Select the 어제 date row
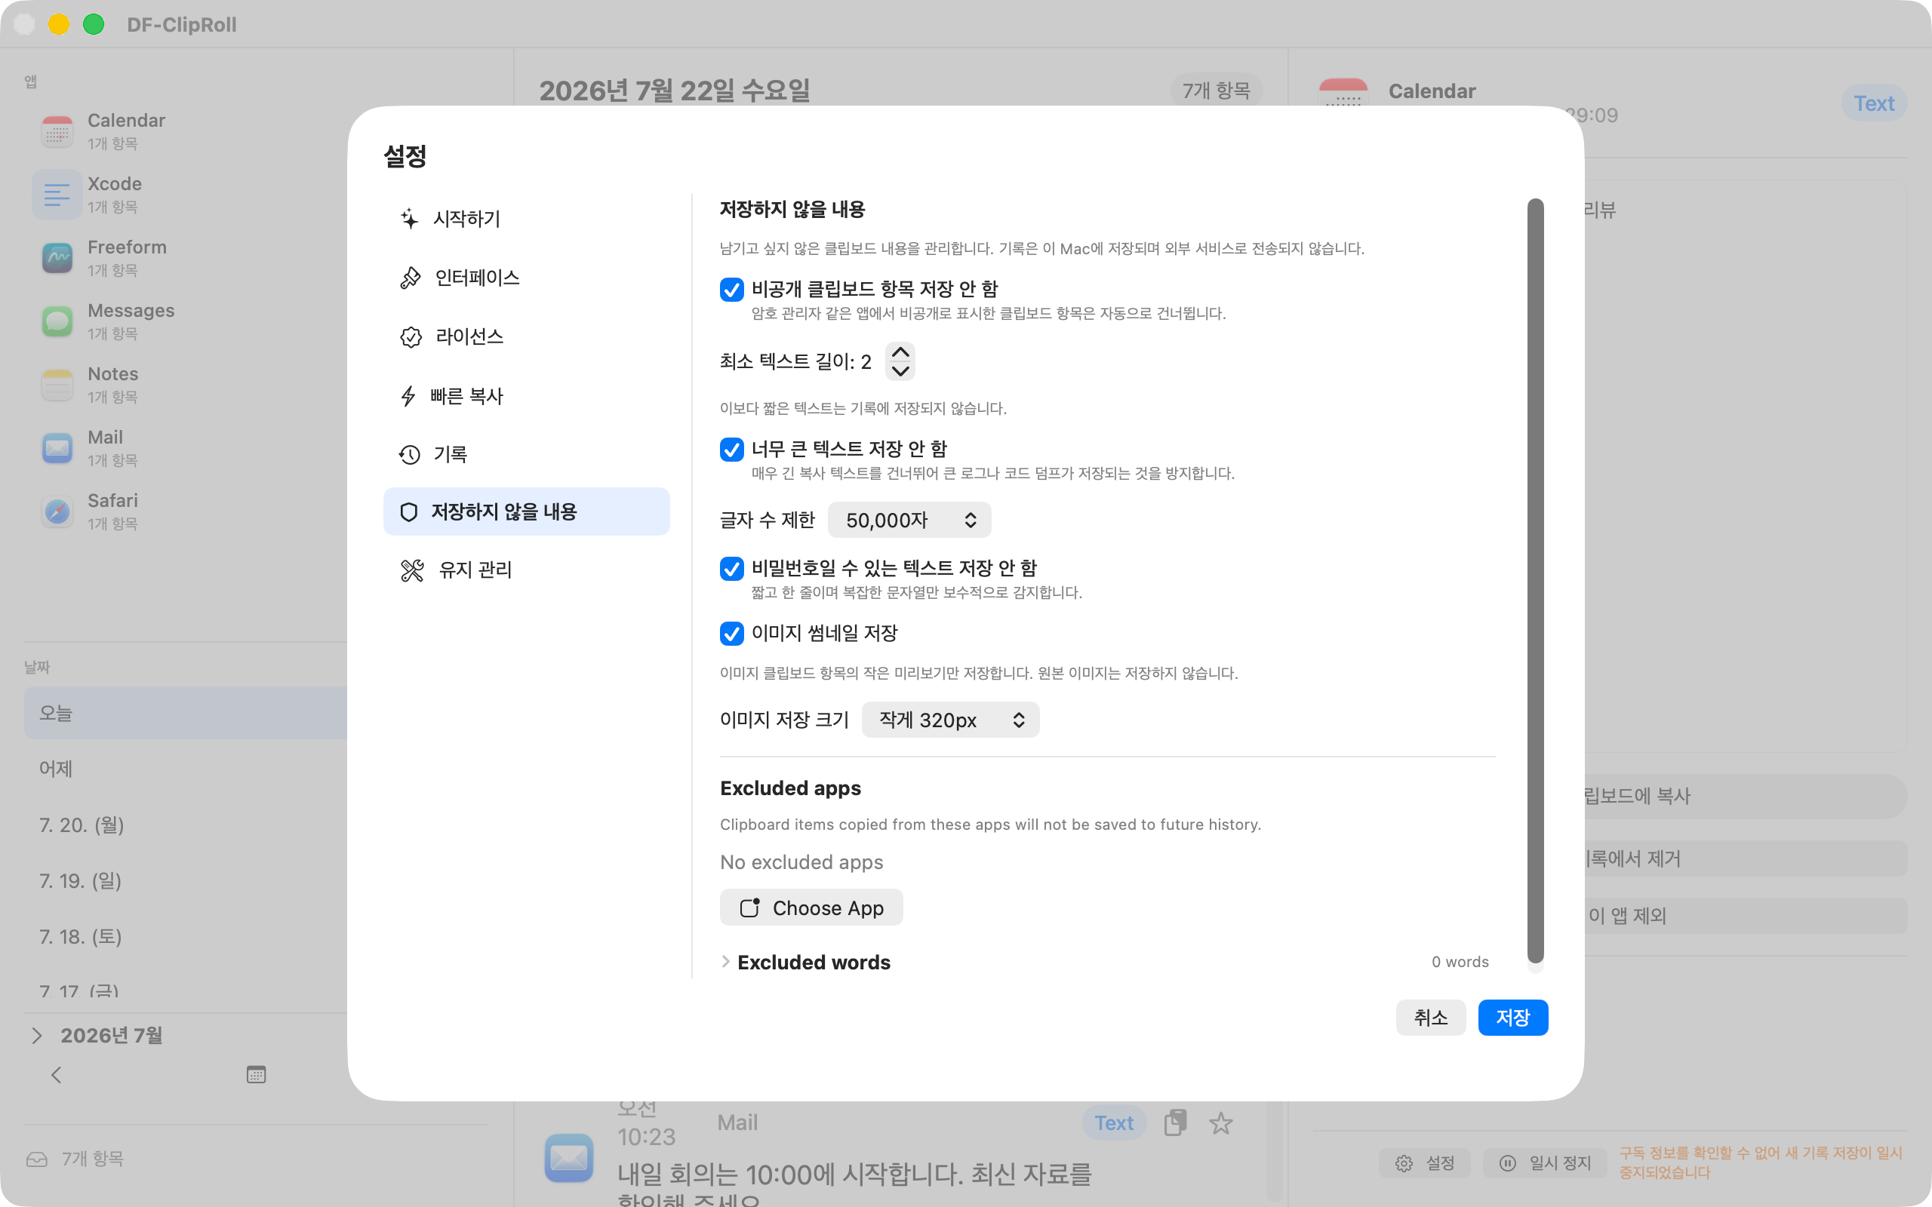1932x1207 pixels. coord(185,769)
